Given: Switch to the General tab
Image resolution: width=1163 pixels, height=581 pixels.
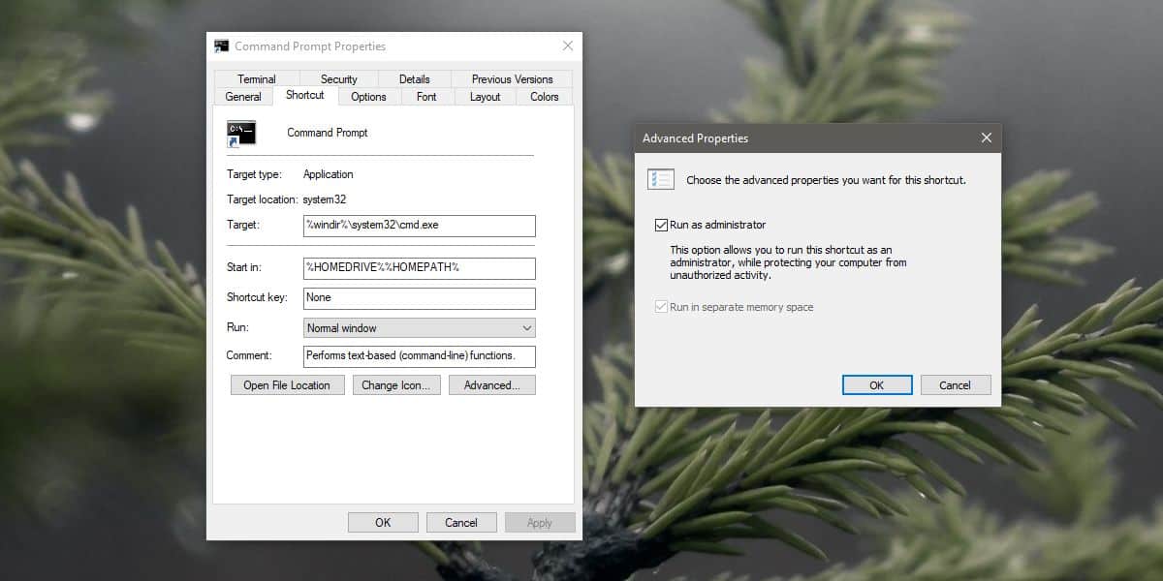Looking at the screenshot, I should 243,97.
